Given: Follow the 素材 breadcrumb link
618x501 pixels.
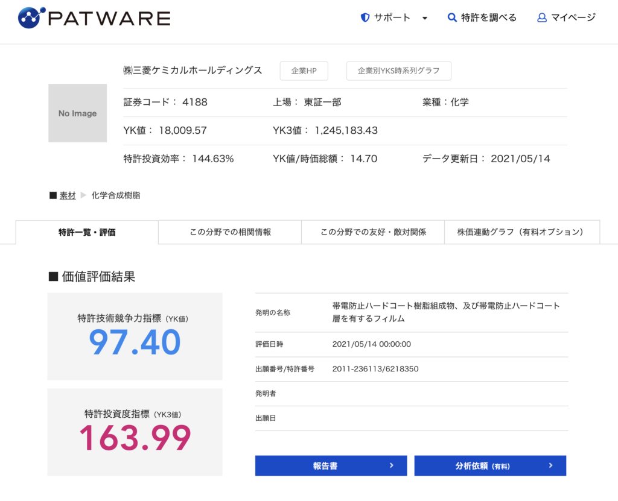Looking at the screenshot, I should pyautogui.click(x=68, y=195).
